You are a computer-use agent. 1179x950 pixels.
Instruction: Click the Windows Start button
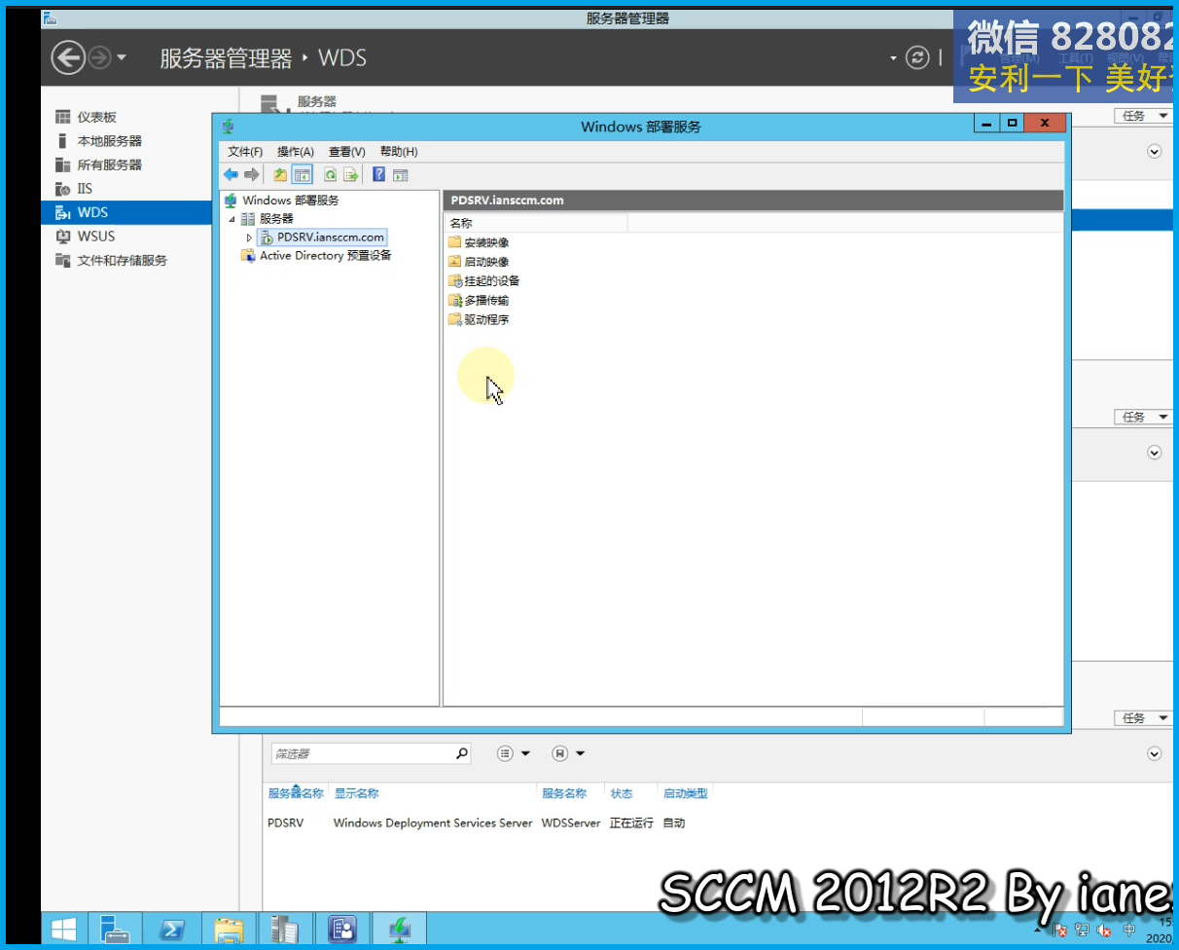tap(64, 930)
